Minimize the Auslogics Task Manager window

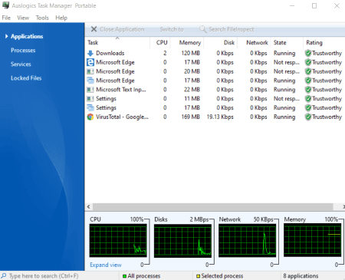[x=292, y=5]
